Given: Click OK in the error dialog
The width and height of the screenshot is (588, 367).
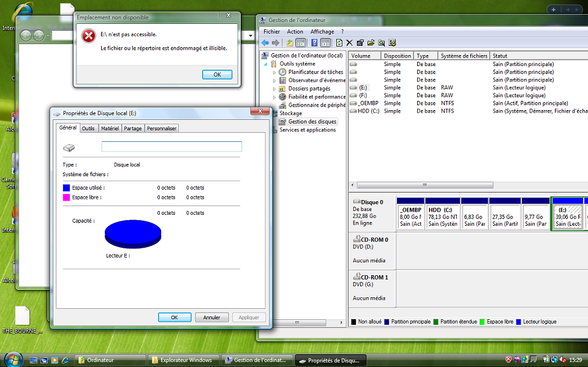Looking at the screenshot, I should click(217, 74).
